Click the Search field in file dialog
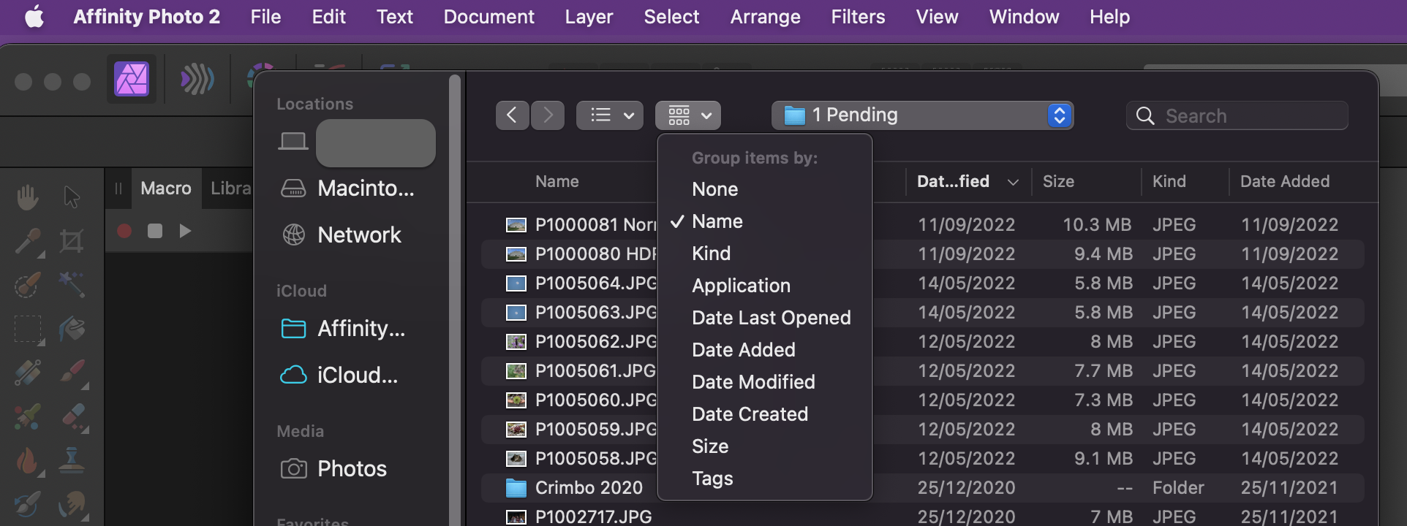1407x526 pixels. (x=1237, y=115)
